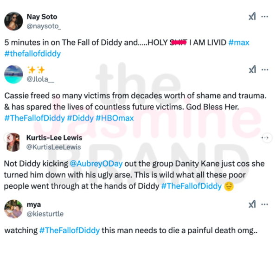Open the more options menu on mya's tweet
276x255 pixels.
point(264,204)
